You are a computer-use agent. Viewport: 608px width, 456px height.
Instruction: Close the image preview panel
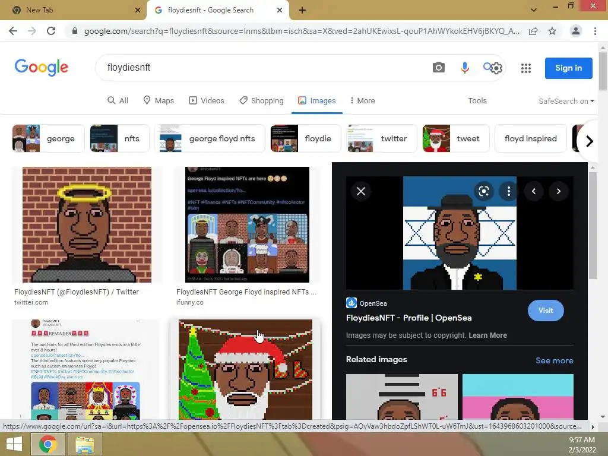tap(361, 191)
